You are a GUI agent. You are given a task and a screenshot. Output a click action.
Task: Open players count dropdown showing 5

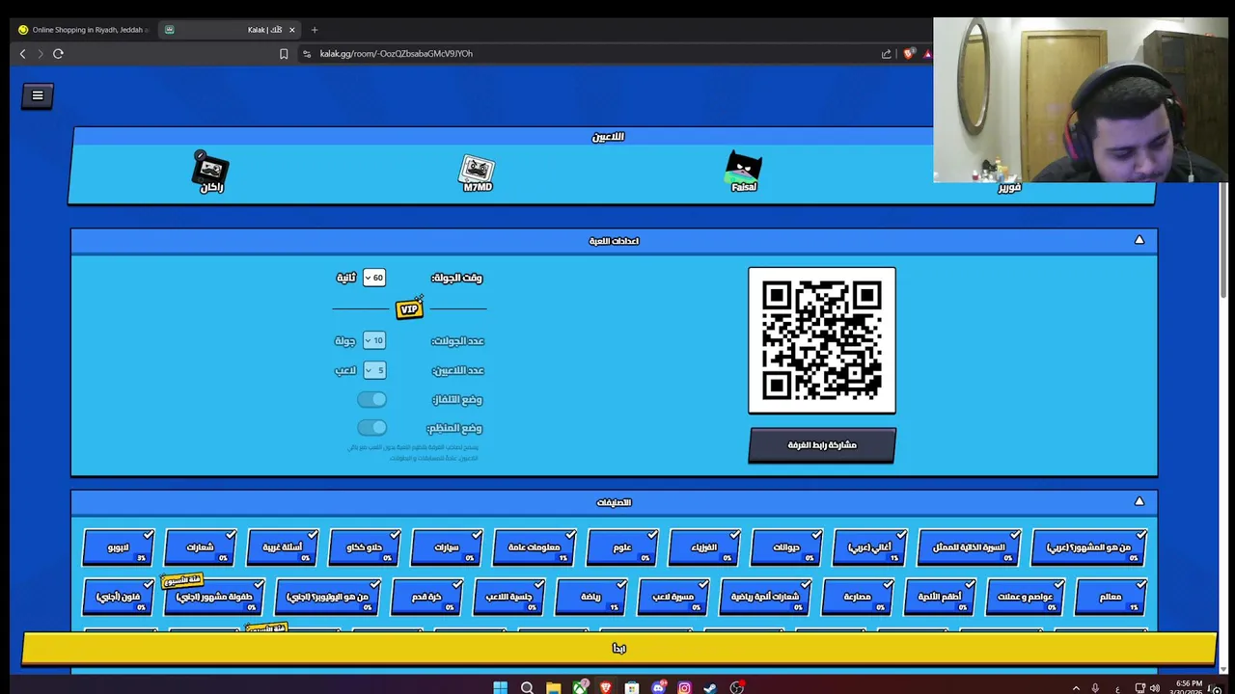pyautogui.click(x=374, y=370)
